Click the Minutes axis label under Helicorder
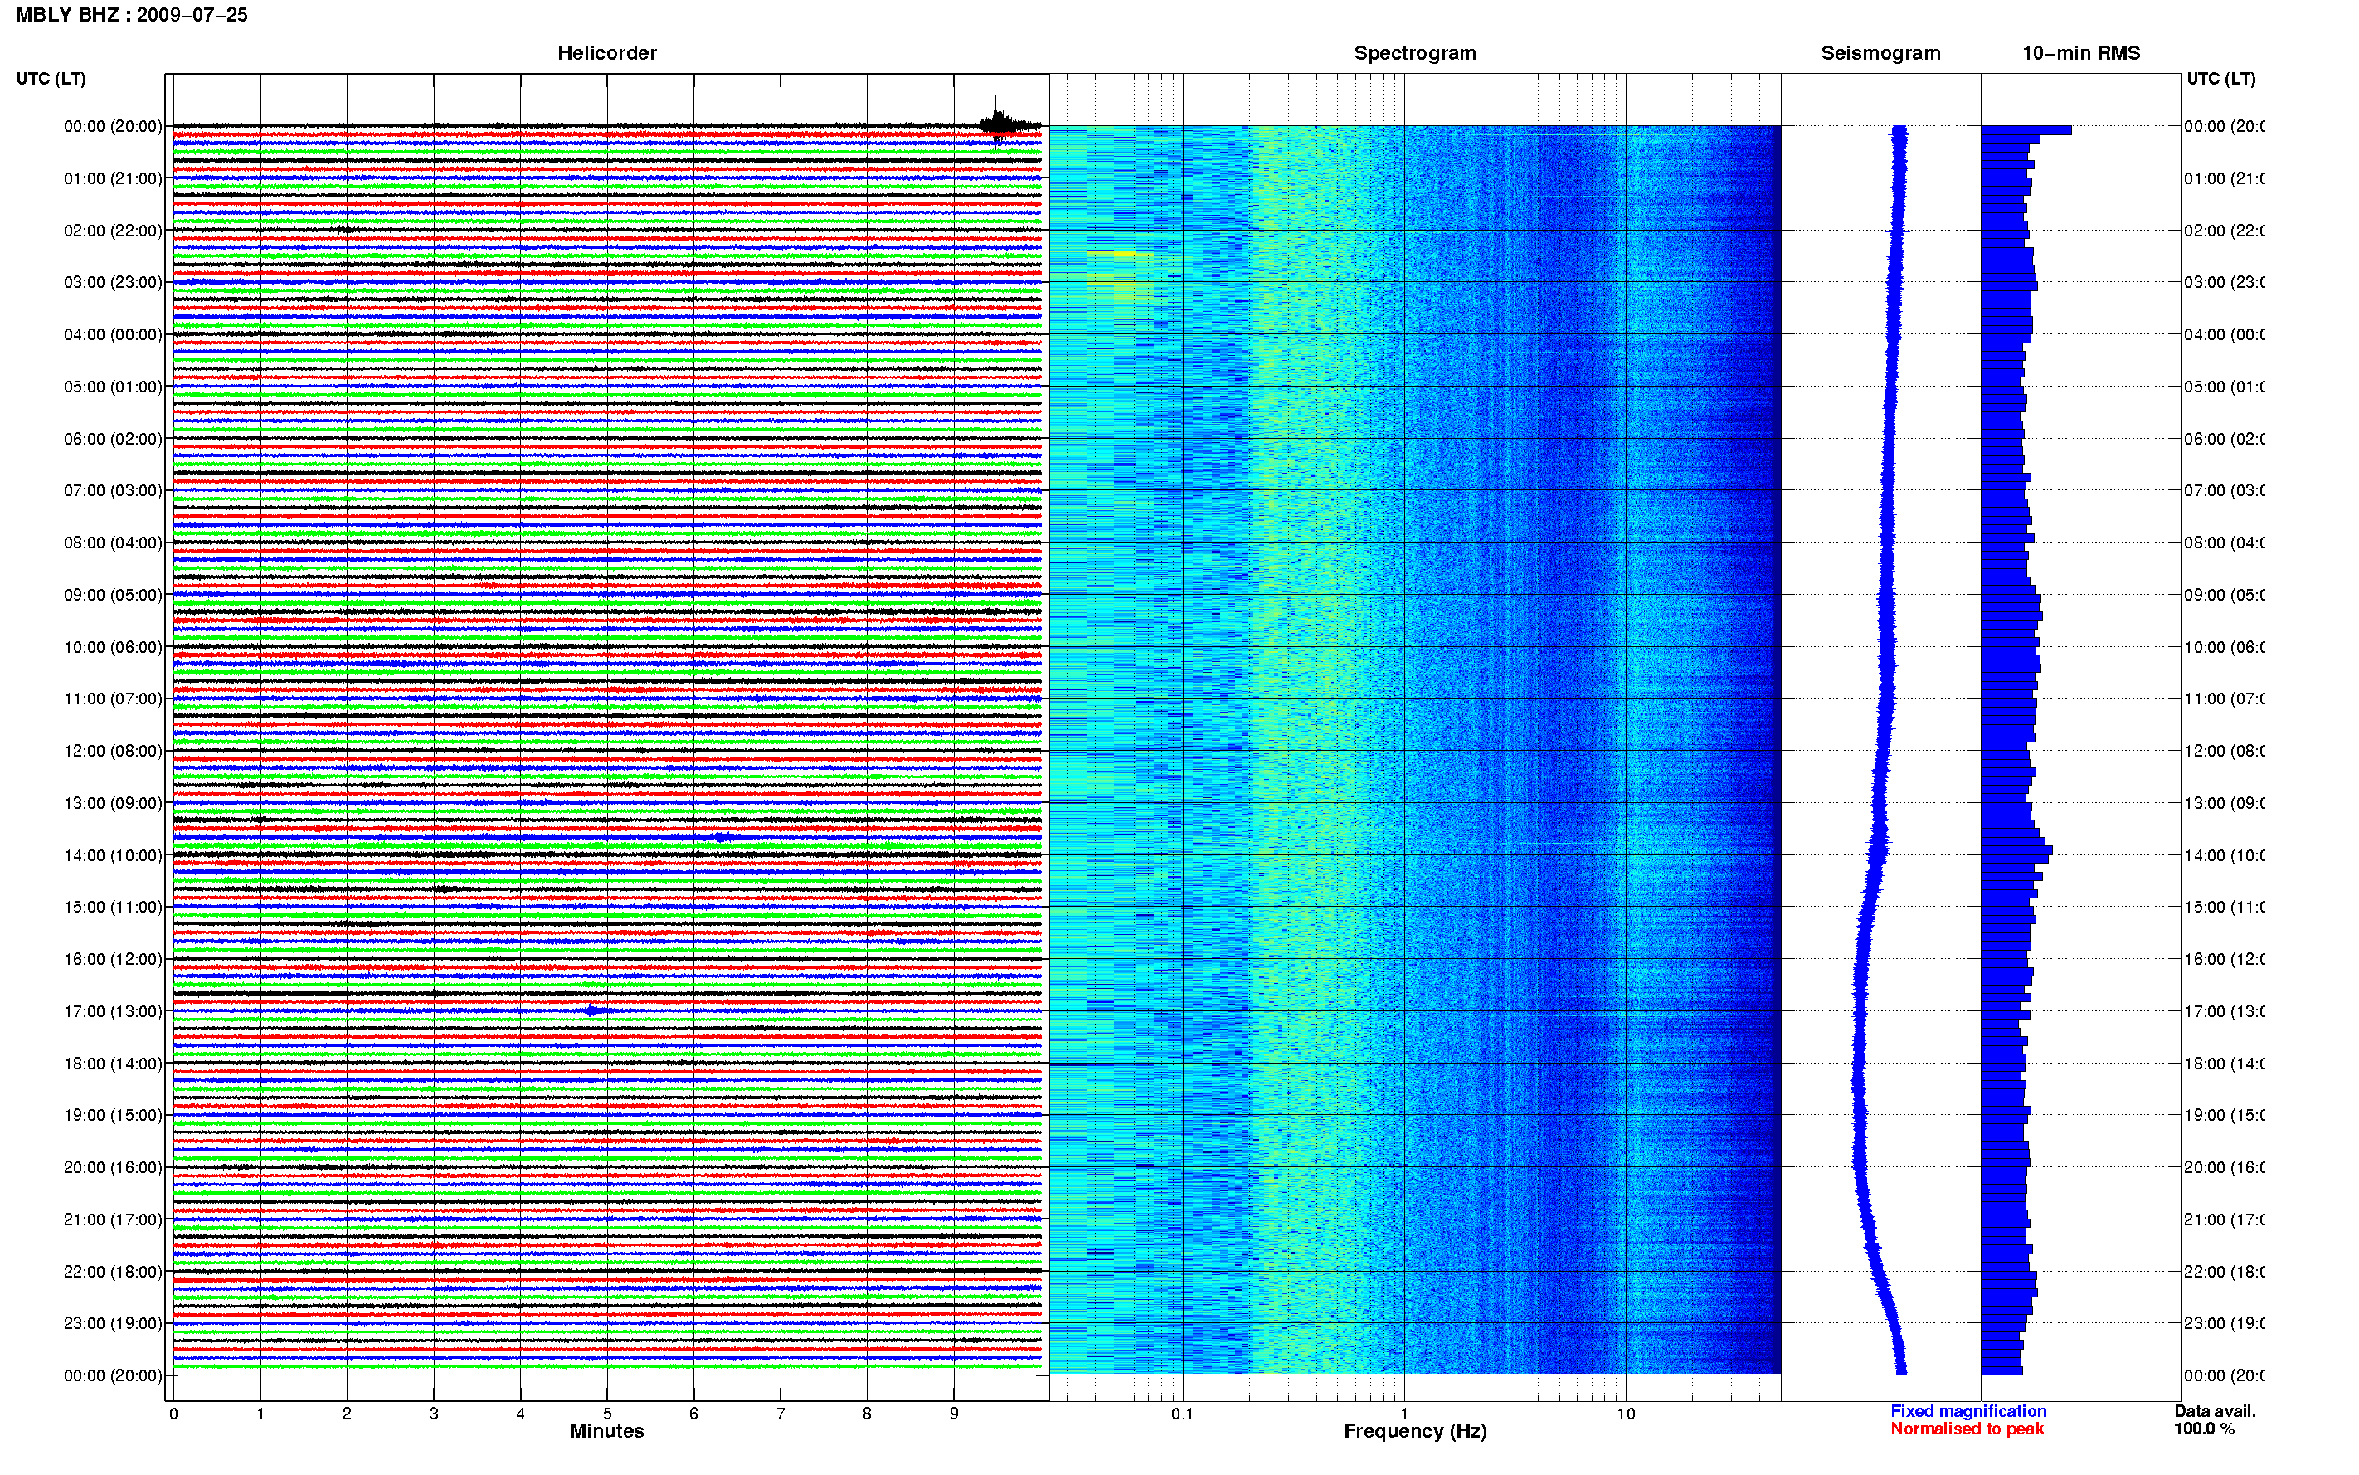Viewport: 2359px width, 1475px height. pos(606,1431)
